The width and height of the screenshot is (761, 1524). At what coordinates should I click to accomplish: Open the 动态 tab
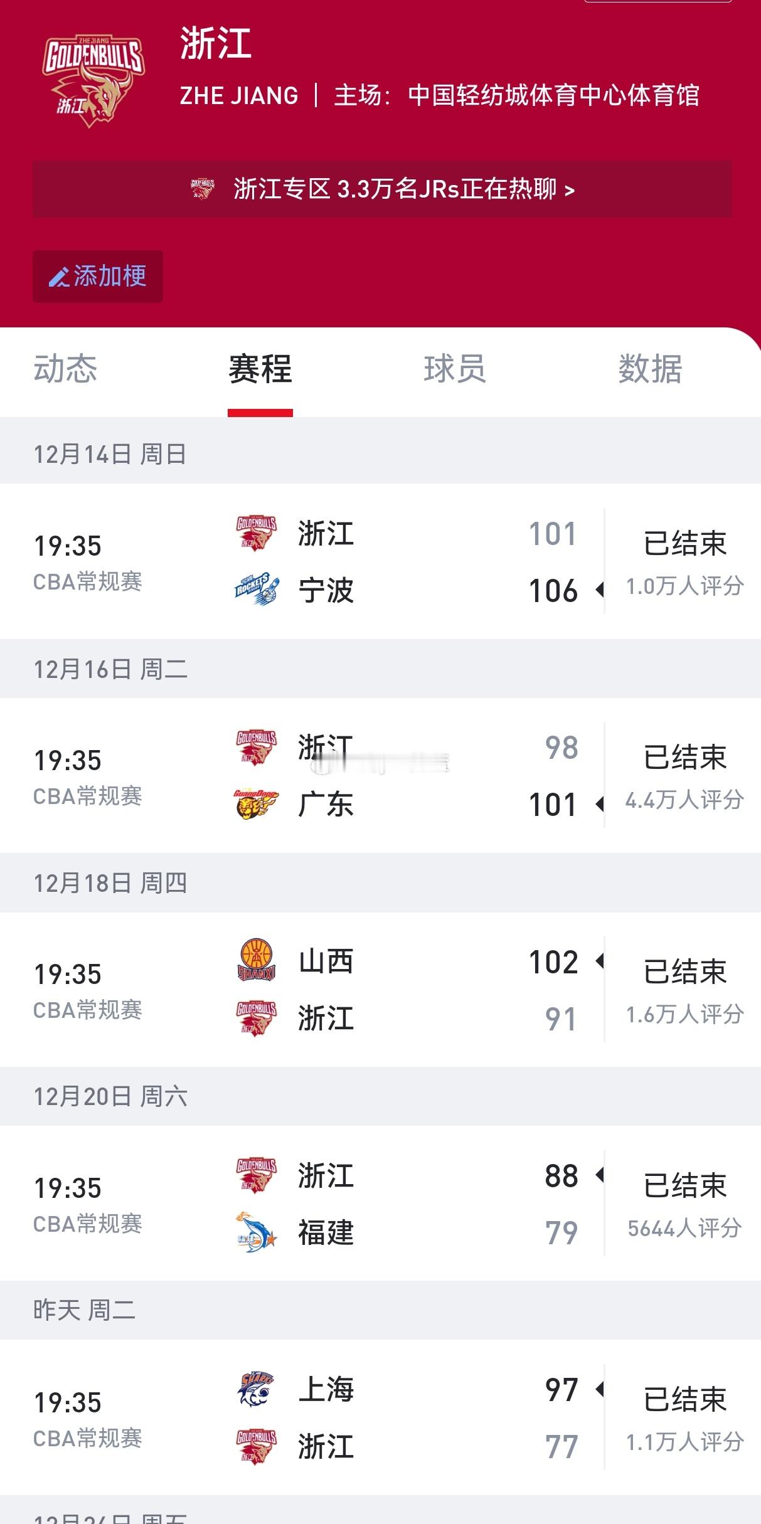tap(65, 369)
